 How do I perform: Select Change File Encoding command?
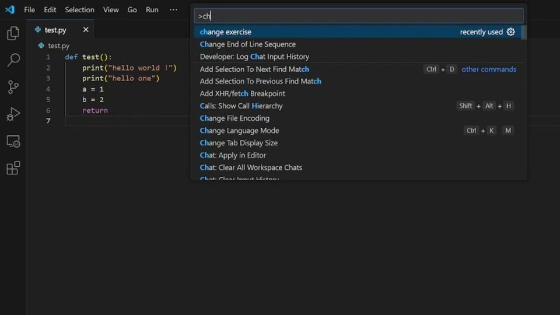coord(358,118)
